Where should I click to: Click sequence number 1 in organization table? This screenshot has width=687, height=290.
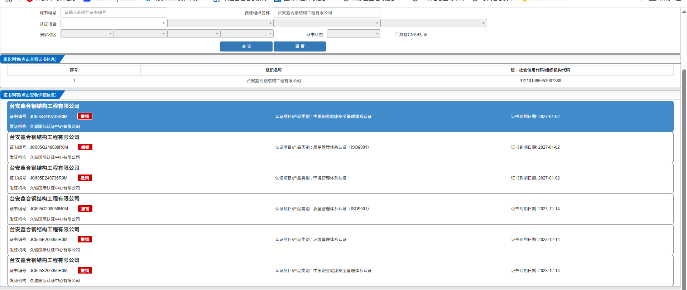74,81
